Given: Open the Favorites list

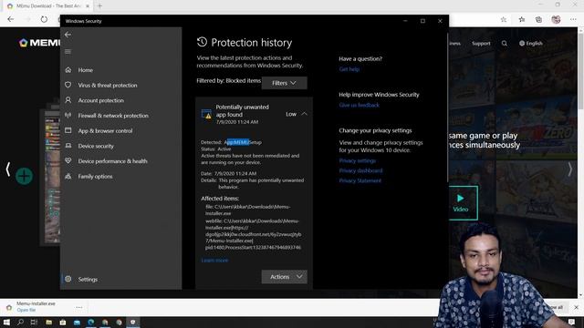Looking at the screenshot, I should [x=521, y=19].
